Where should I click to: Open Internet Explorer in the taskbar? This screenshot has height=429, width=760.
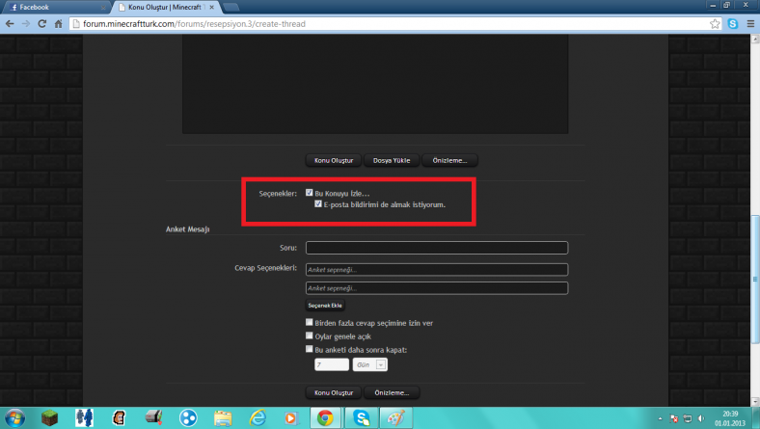pyautogui.click(x=258, y=417)
